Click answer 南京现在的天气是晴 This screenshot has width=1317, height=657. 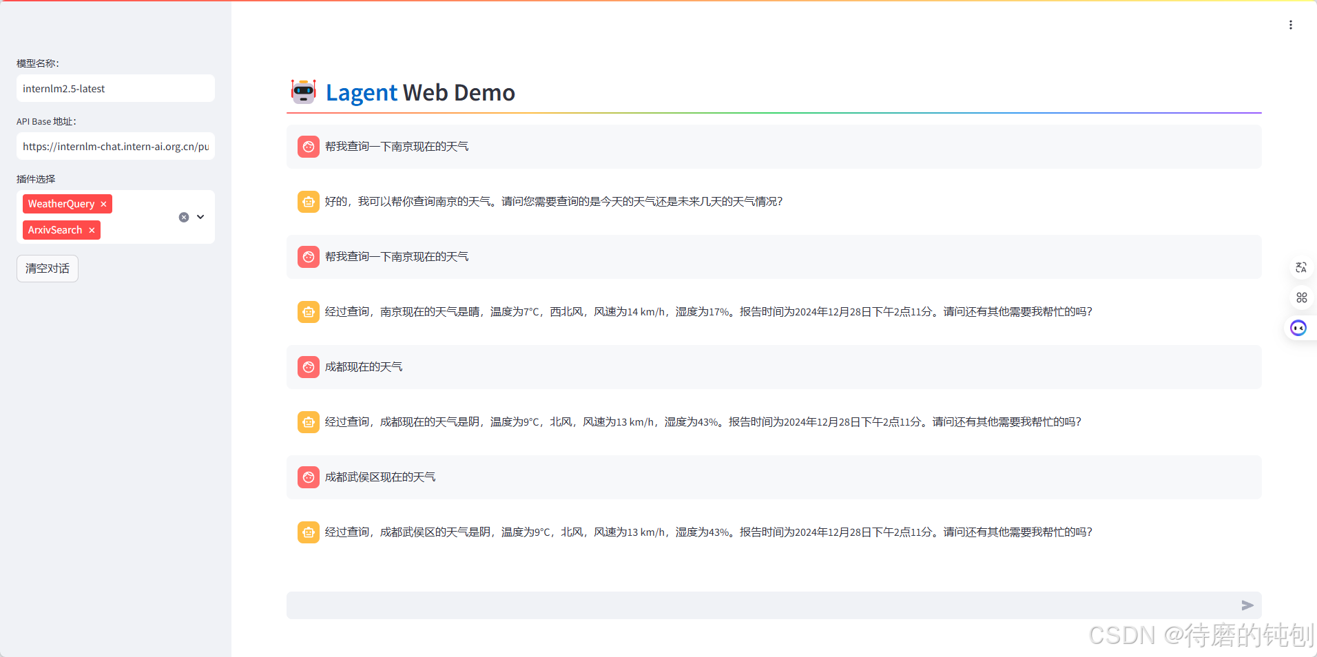(x=709, y=312)
